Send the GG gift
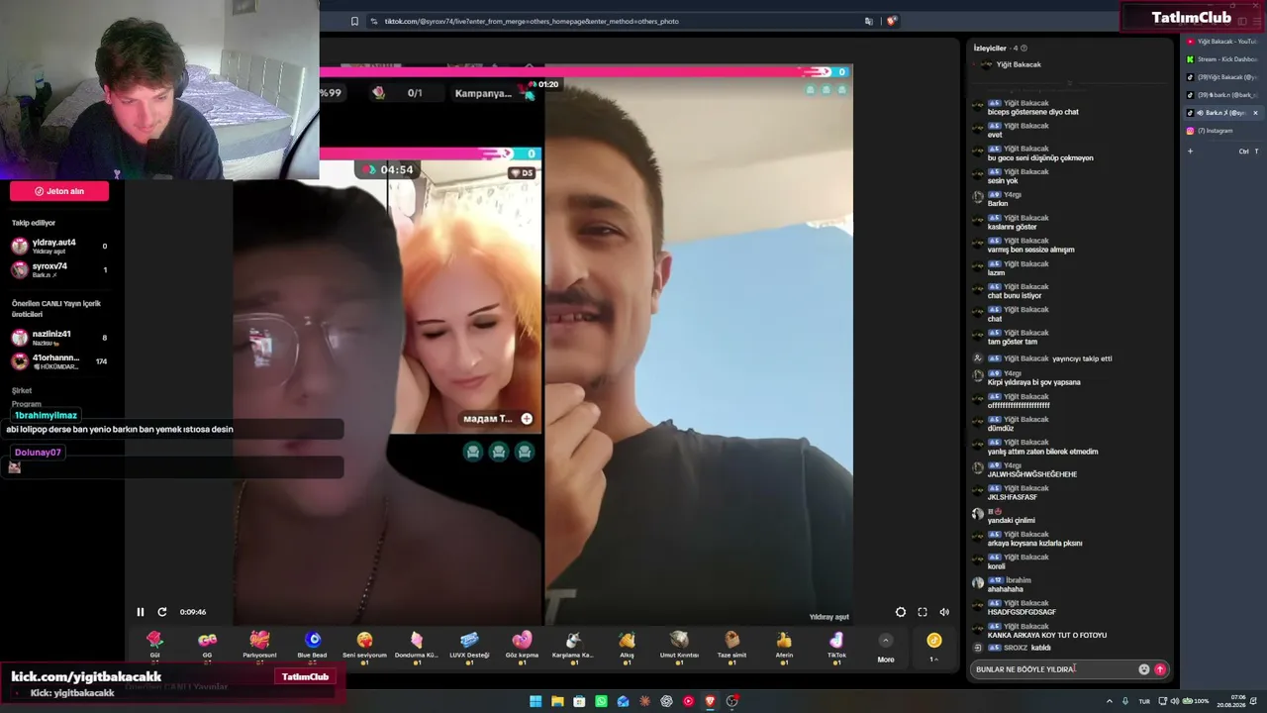The height and width of the screenshot is (713, 1267). [x=207, y=646]
